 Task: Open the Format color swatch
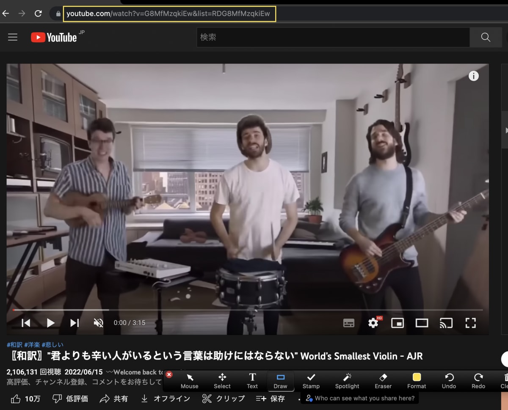tap(417, 381)
